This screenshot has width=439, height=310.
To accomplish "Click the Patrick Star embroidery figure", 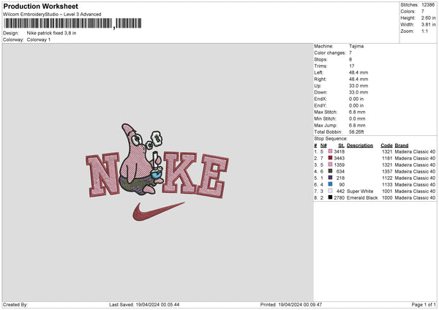I will tap(141, 159).
